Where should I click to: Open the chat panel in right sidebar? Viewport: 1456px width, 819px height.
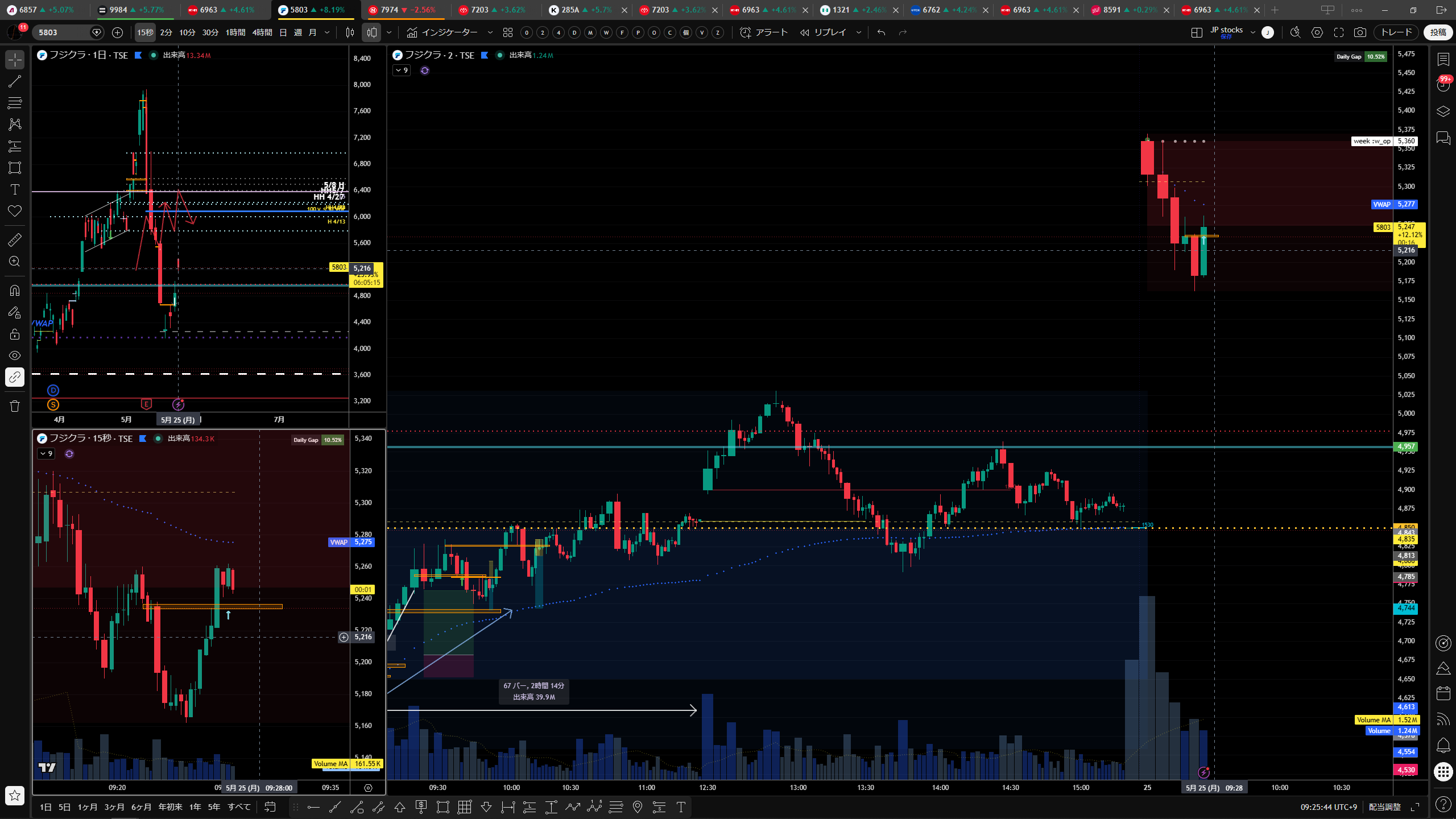tap(1443, 138)
